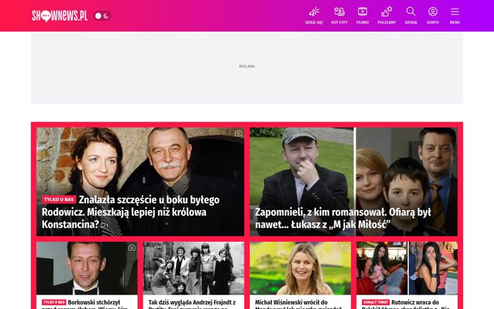
Task: Click the TYLKO U NAS tag on Rodowicz headline
Action: coord(59,200)
